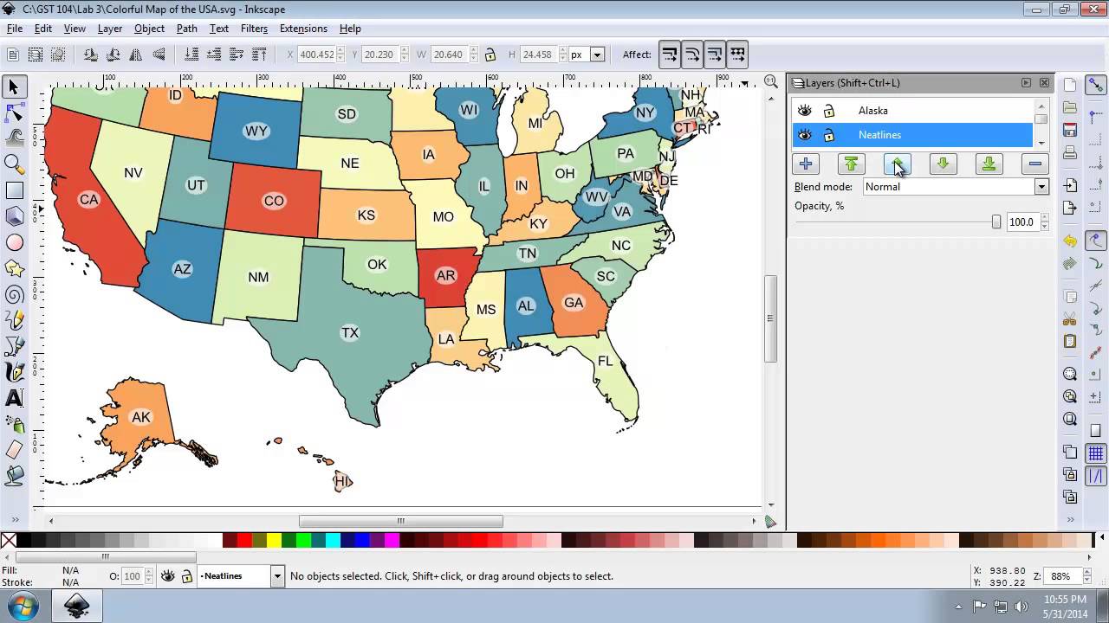
Task: Open the Blend mode dropdown
Action: 957,187
